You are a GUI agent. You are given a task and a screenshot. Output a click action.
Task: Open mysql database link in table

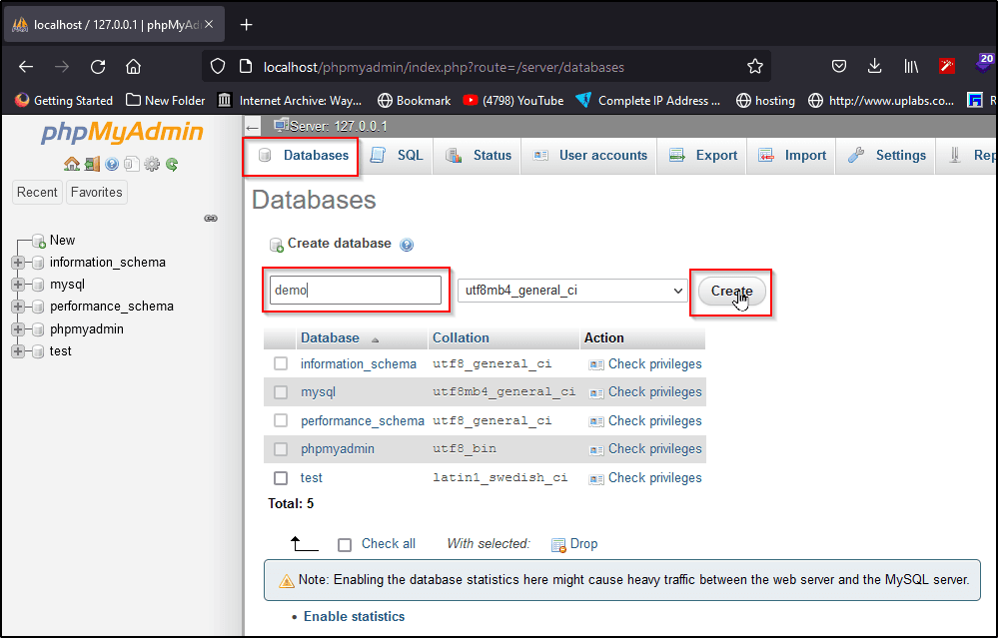tap(319, 391)
